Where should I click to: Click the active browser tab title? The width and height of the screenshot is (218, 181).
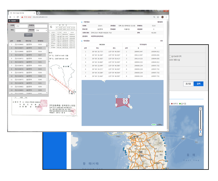[x=18, y=13]
